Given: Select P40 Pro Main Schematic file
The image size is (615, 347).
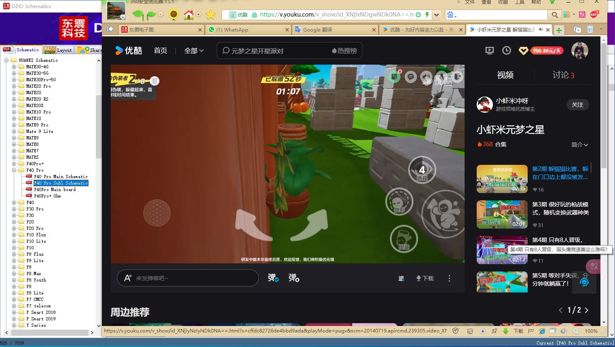Looking at the screenshot, I should 61,177.
